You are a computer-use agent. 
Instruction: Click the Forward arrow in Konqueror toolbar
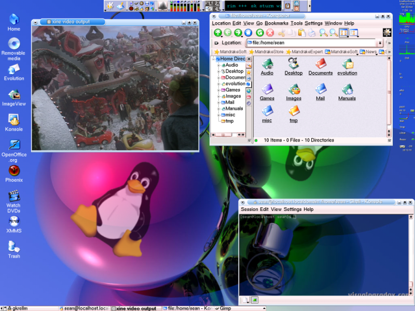tap(238, 33)
